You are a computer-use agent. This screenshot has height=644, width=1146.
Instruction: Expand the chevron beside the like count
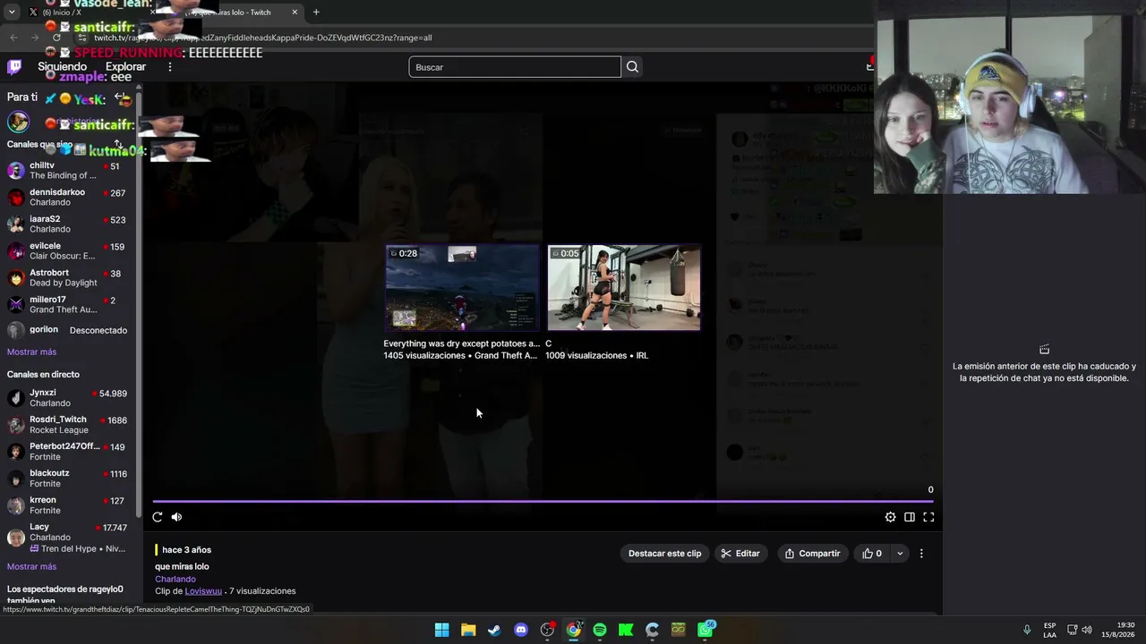coord(900,554)
